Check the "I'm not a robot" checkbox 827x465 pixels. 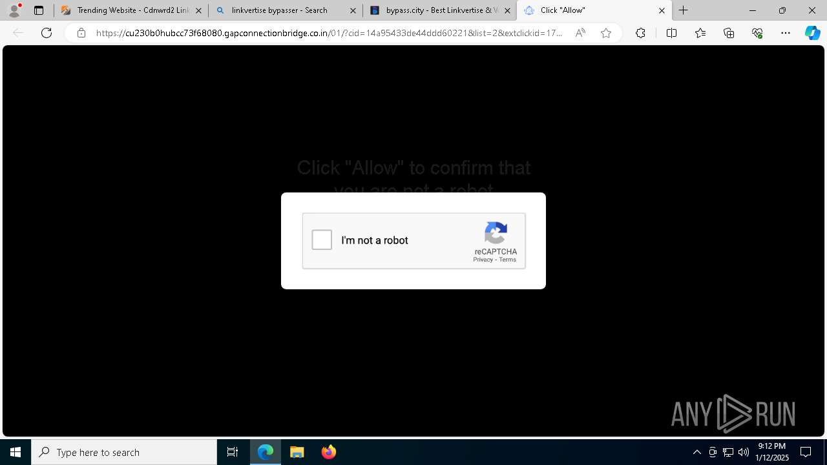point(322,240)
